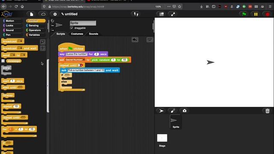Click the palette search magnifier icon

(42, 42)
